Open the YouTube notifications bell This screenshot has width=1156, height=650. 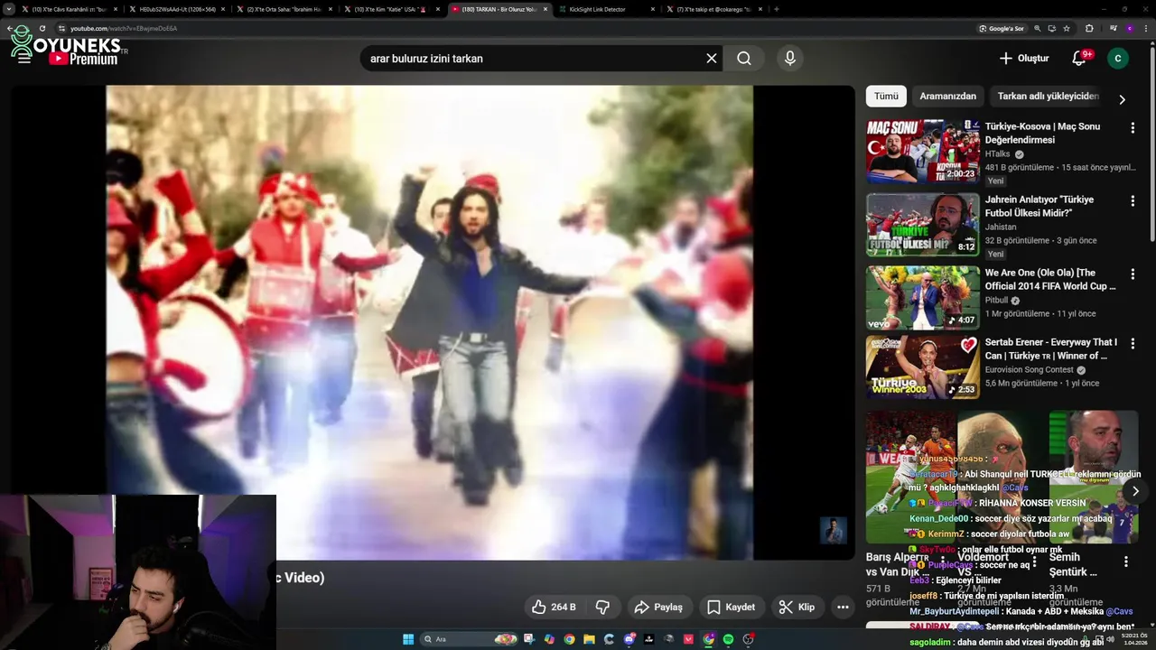1079,59
